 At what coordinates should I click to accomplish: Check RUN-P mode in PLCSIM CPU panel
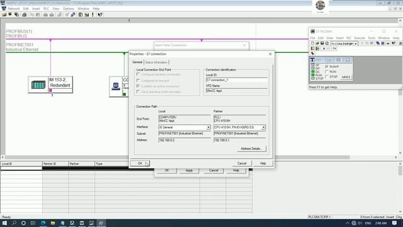(327, 67)
